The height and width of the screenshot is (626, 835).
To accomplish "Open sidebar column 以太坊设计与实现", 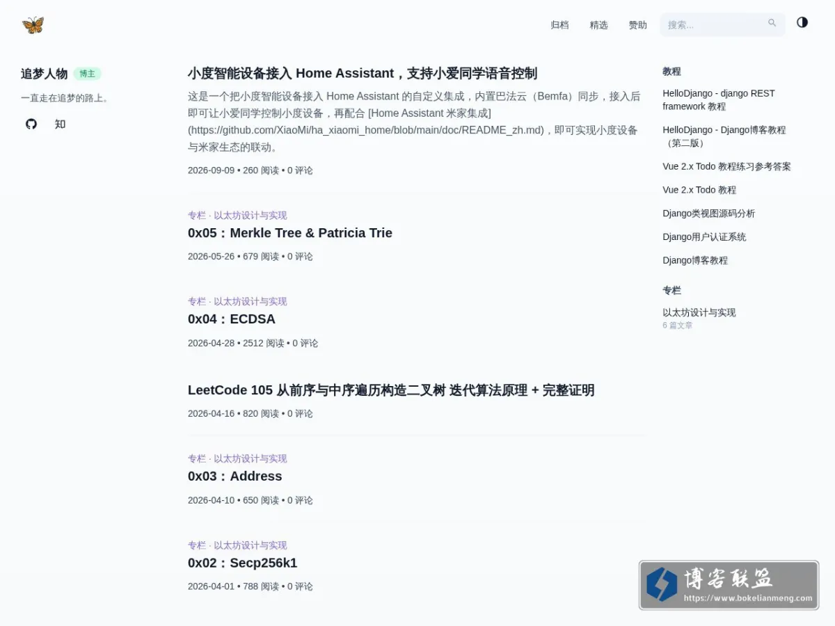I will click(699, 313).
